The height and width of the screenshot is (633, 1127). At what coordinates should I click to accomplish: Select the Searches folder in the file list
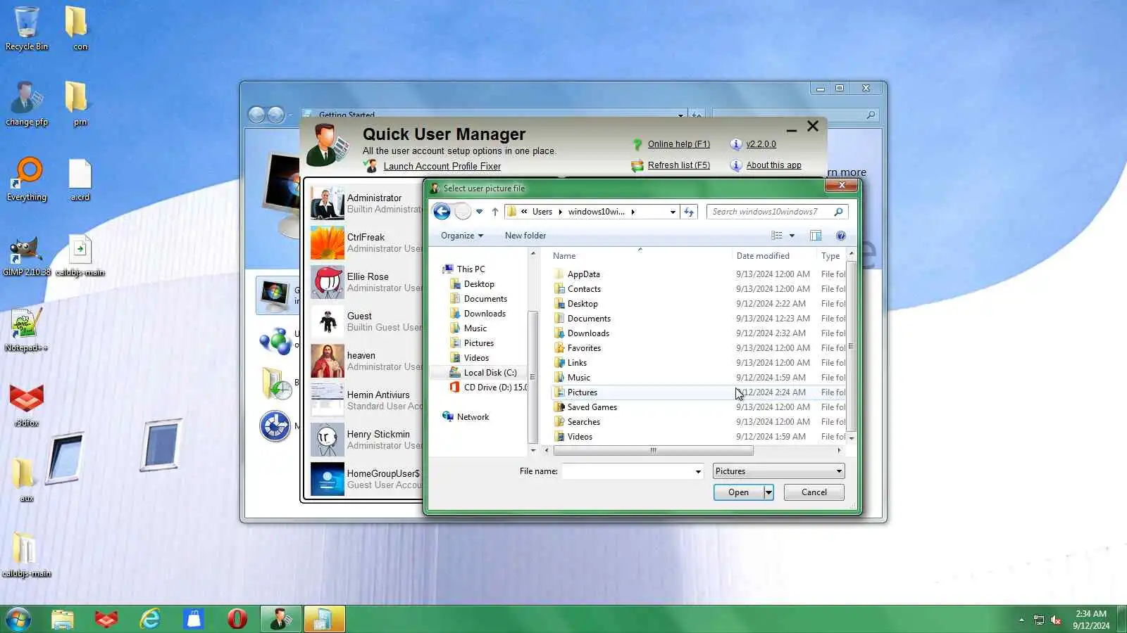click(584, 422)
